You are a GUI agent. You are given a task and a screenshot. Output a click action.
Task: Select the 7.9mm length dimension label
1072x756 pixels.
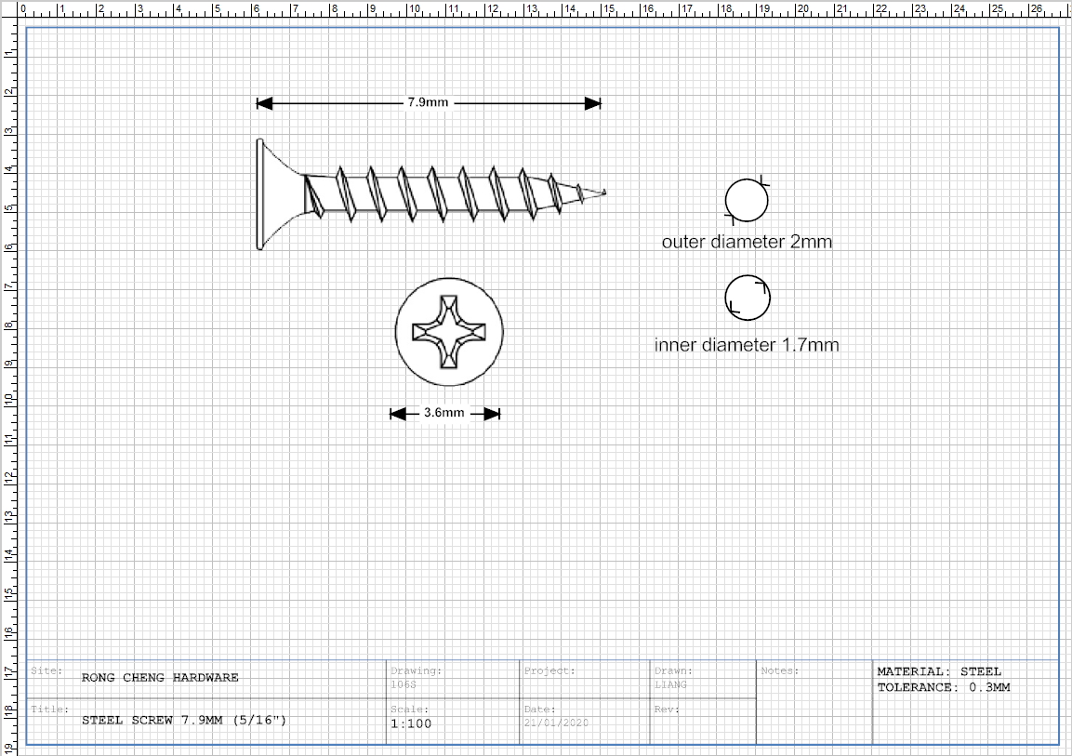pos(428,102)
